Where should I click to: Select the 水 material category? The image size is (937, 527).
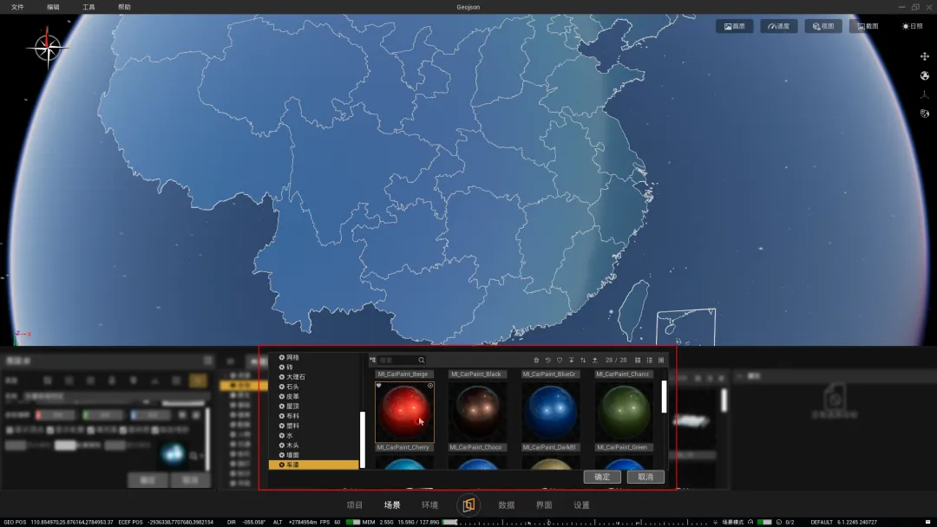pos(314,436)
